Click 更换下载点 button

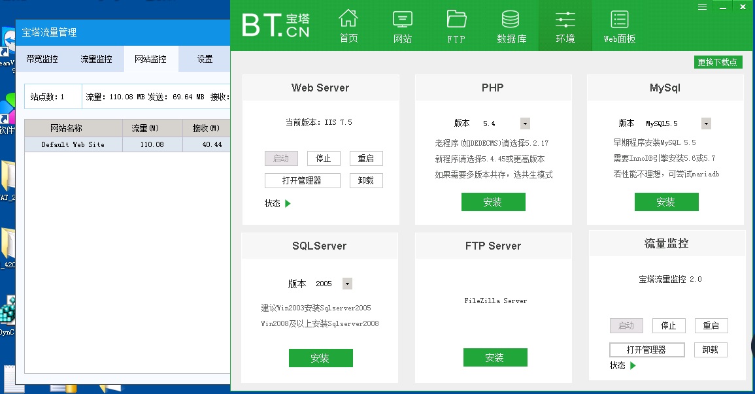point(718,62)
